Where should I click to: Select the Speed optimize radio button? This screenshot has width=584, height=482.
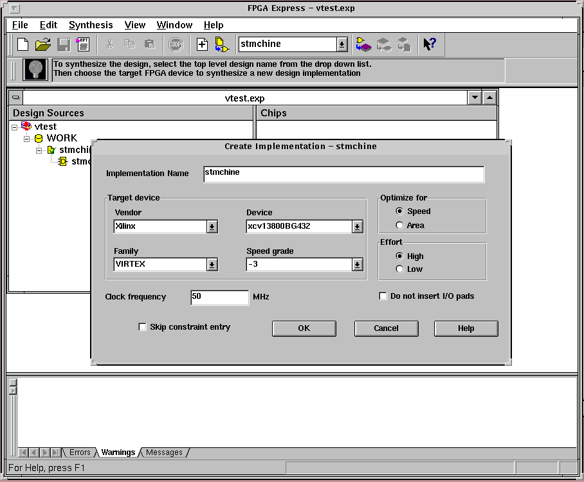coord(399,211)
